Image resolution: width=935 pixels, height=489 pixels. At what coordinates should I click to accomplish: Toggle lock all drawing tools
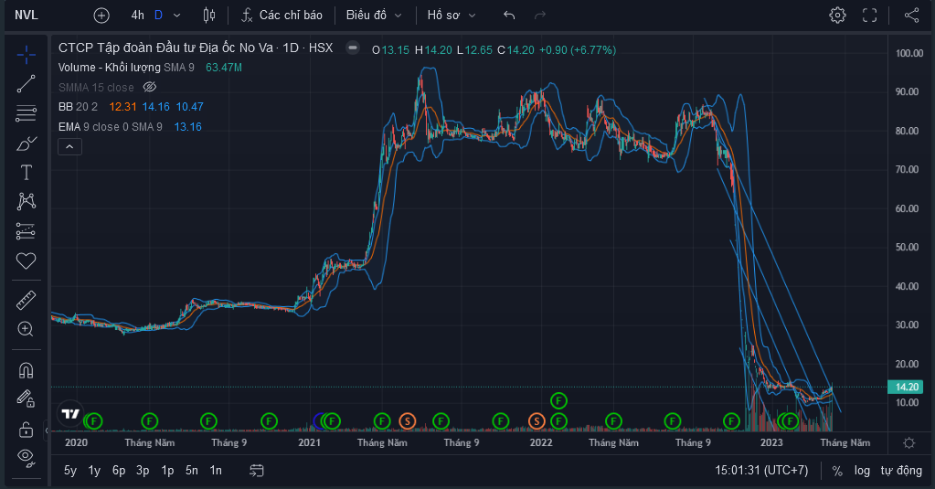[26, 429]
